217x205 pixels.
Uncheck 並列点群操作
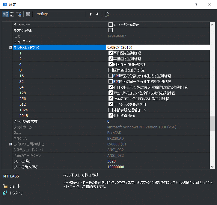[110, 116]
